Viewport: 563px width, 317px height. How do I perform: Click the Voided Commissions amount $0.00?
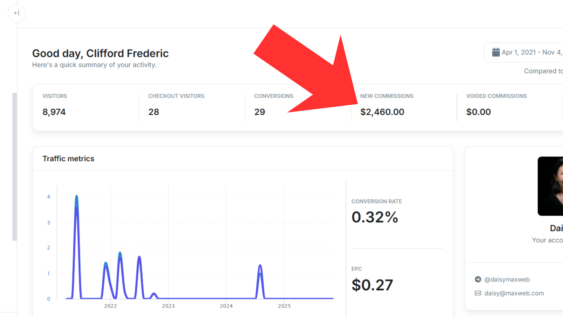(478, 112)
